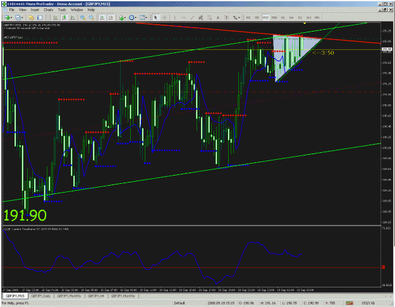The image size is (395, 307).
Task: Restore the inner chart window
Action: (386, 10)
